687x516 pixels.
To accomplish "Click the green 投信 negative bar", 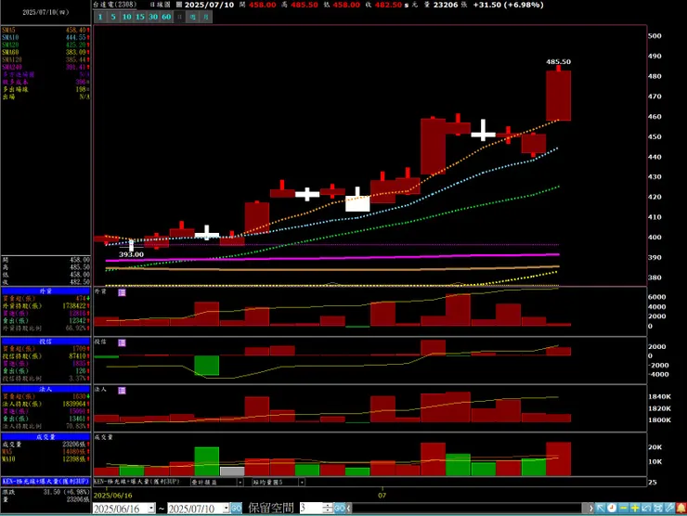I will [x=207, y=366].
